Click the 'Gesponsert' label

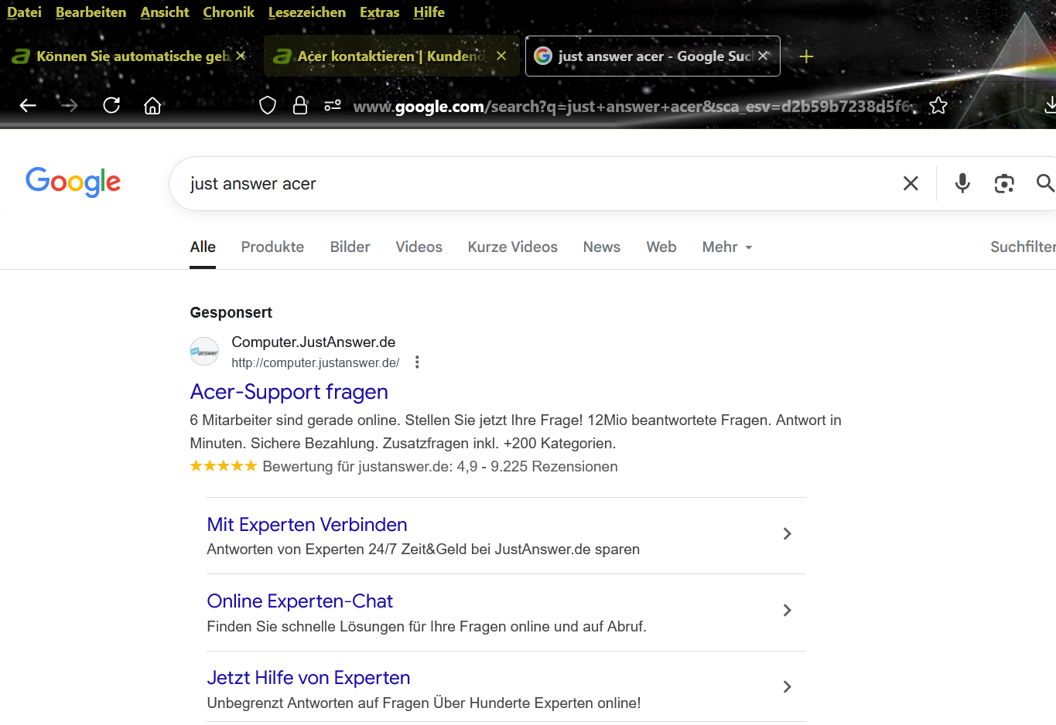click(x=231, y=312)
